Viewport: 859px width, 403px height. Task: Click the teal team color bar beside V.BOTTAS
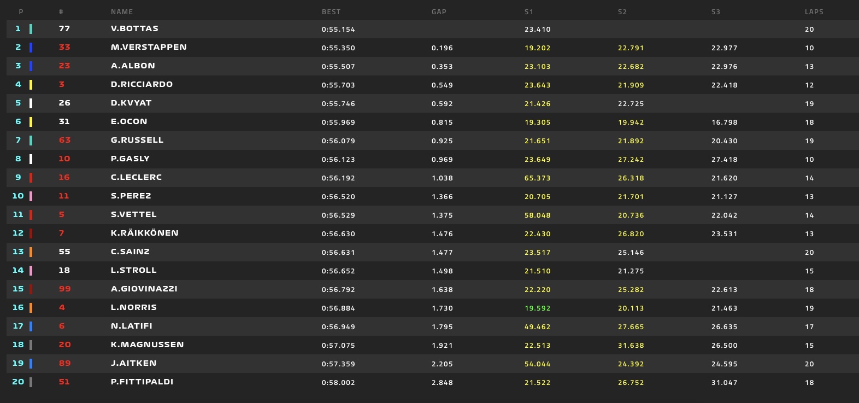tap(31, 29)
